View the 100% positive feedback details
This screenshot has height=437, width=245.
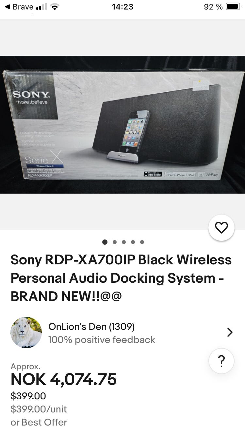[x=102, y=340]
